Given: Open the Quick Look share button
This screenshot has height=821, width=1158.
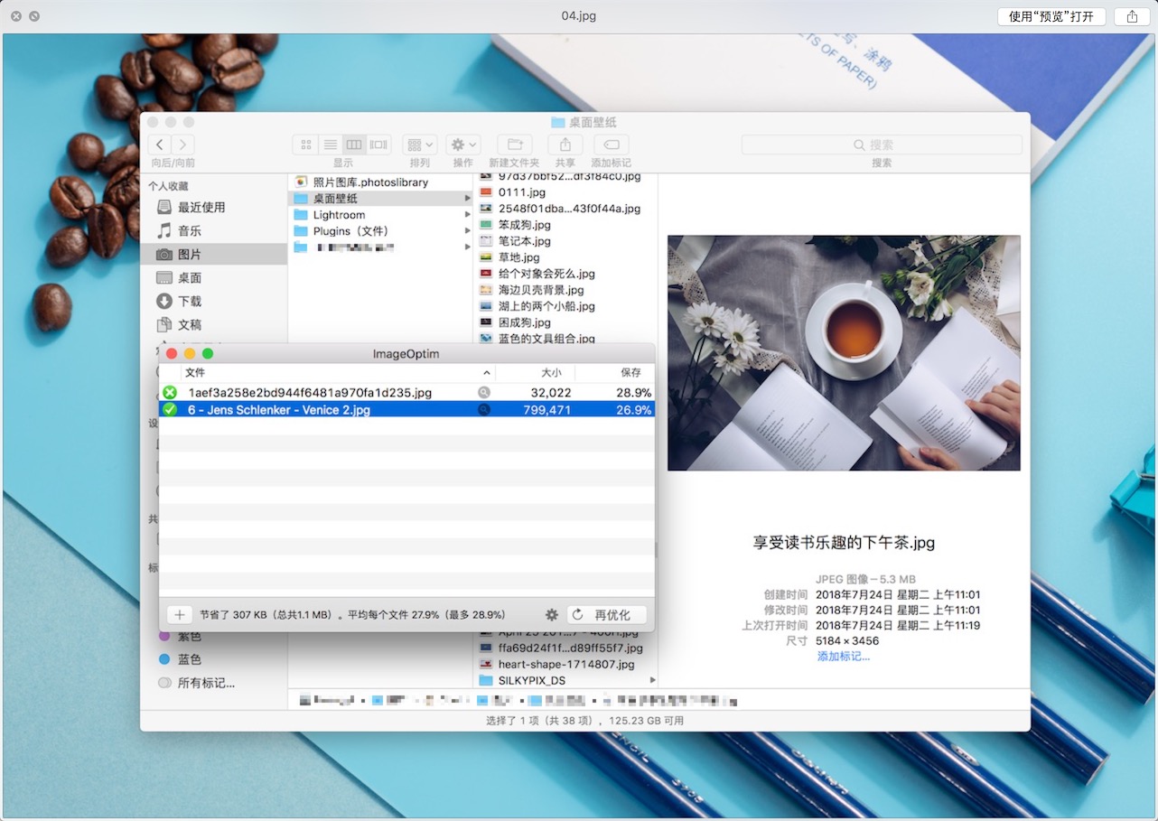Looking at the screenshot, I should point(1132,16).
